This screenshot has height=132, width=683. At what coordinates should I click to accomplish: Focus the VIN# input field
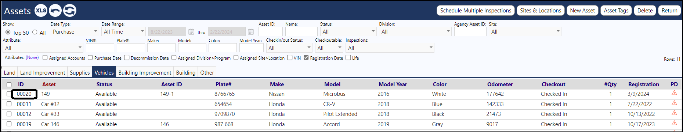100,48
